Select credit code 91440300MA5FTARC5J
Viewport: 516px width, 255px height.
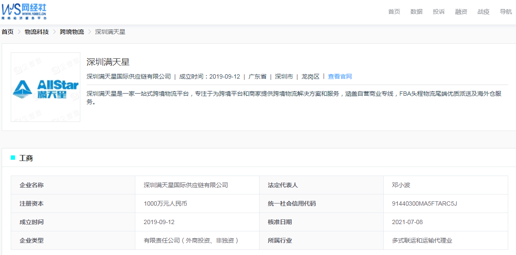pyautogui.click(x=424, y=203)
